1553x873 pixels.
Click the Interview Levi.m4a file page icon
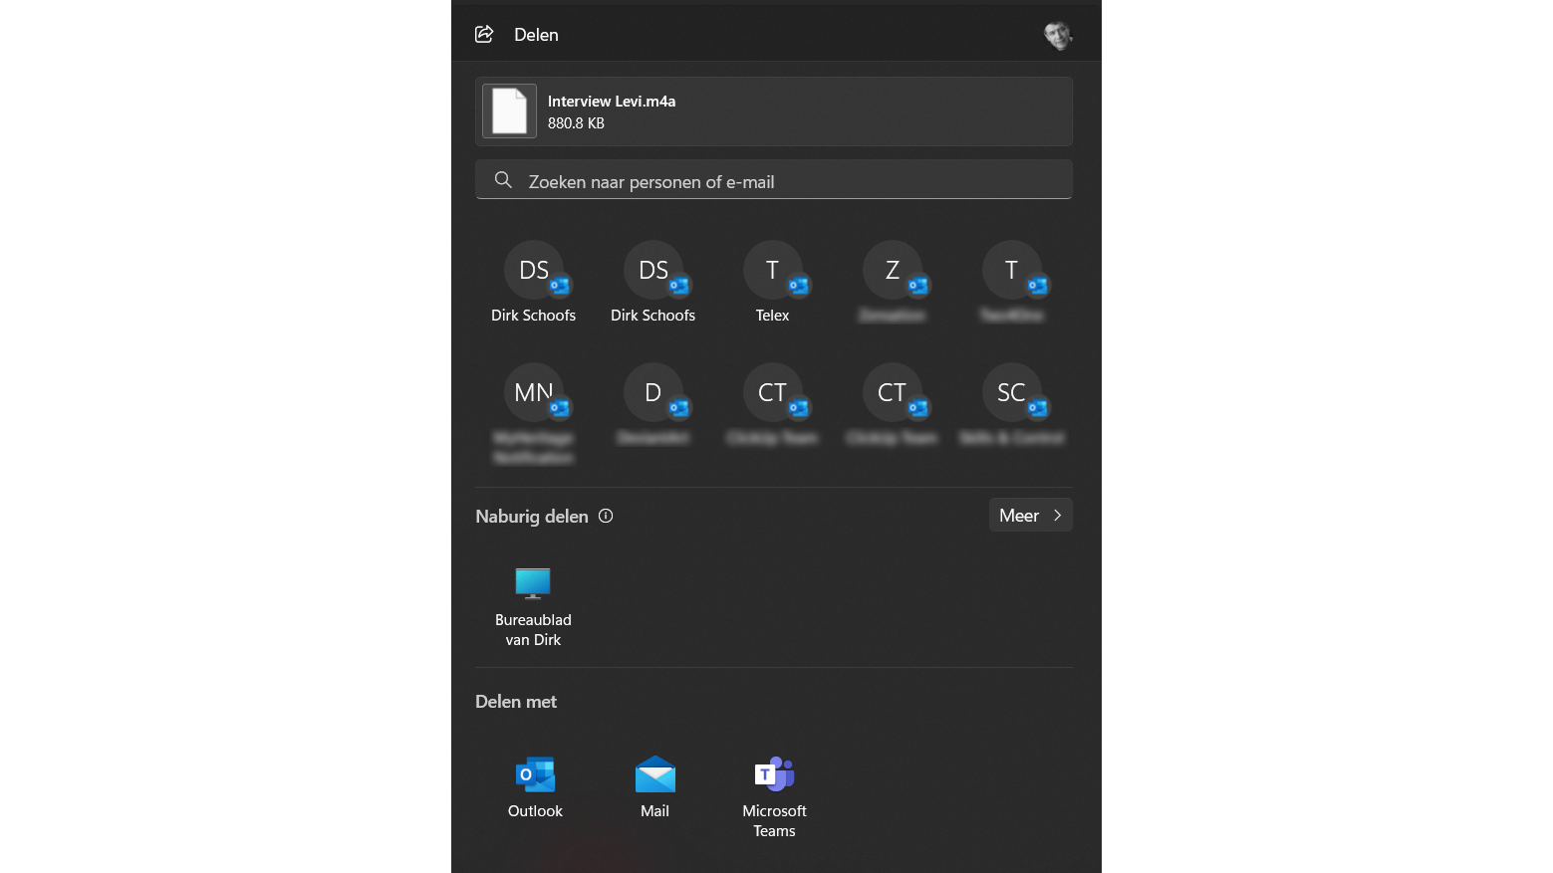point(509,110)
